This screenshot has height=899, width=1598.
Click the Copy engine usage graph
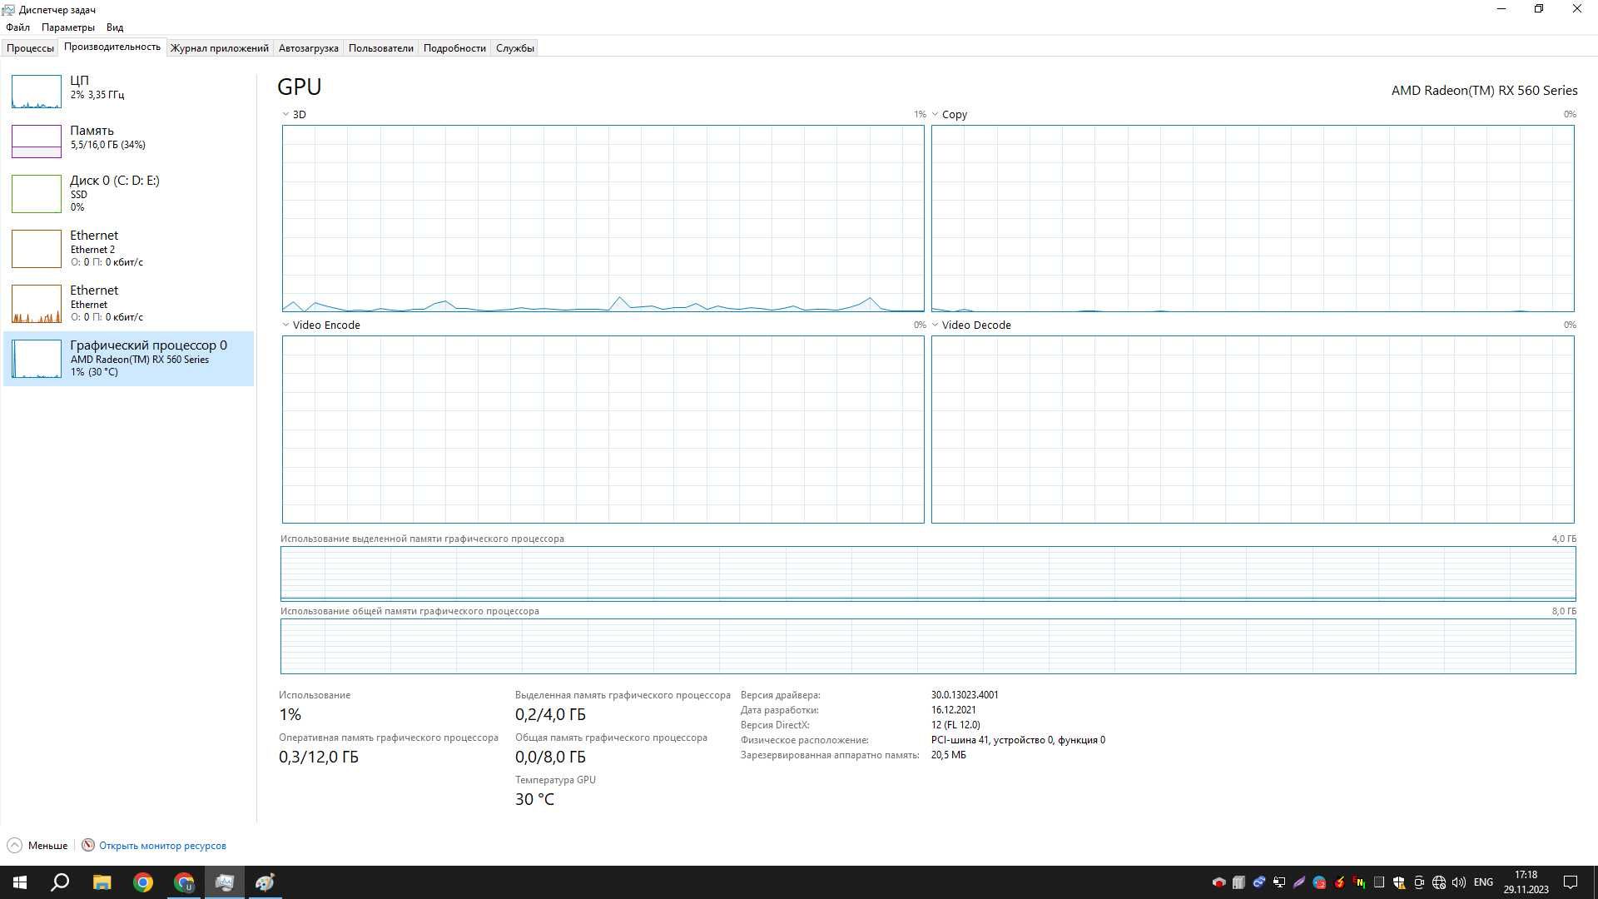click(x=1253, y=219)
